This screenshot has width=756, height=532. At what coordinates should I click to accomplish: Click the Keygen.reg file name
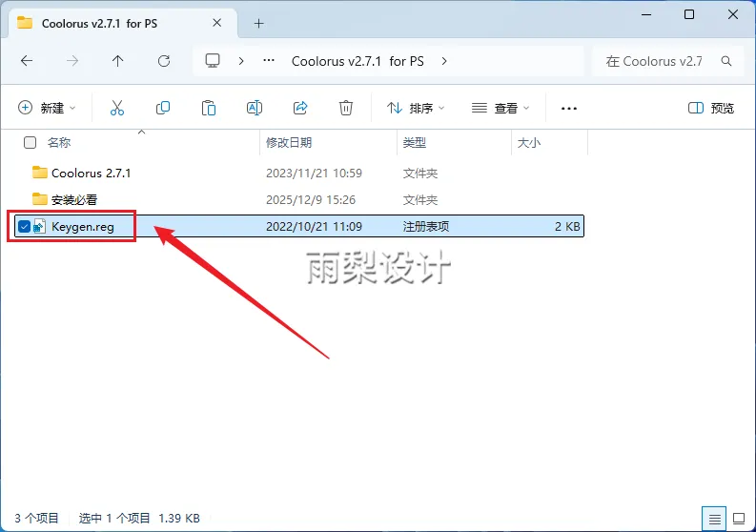tap(83, 226)
